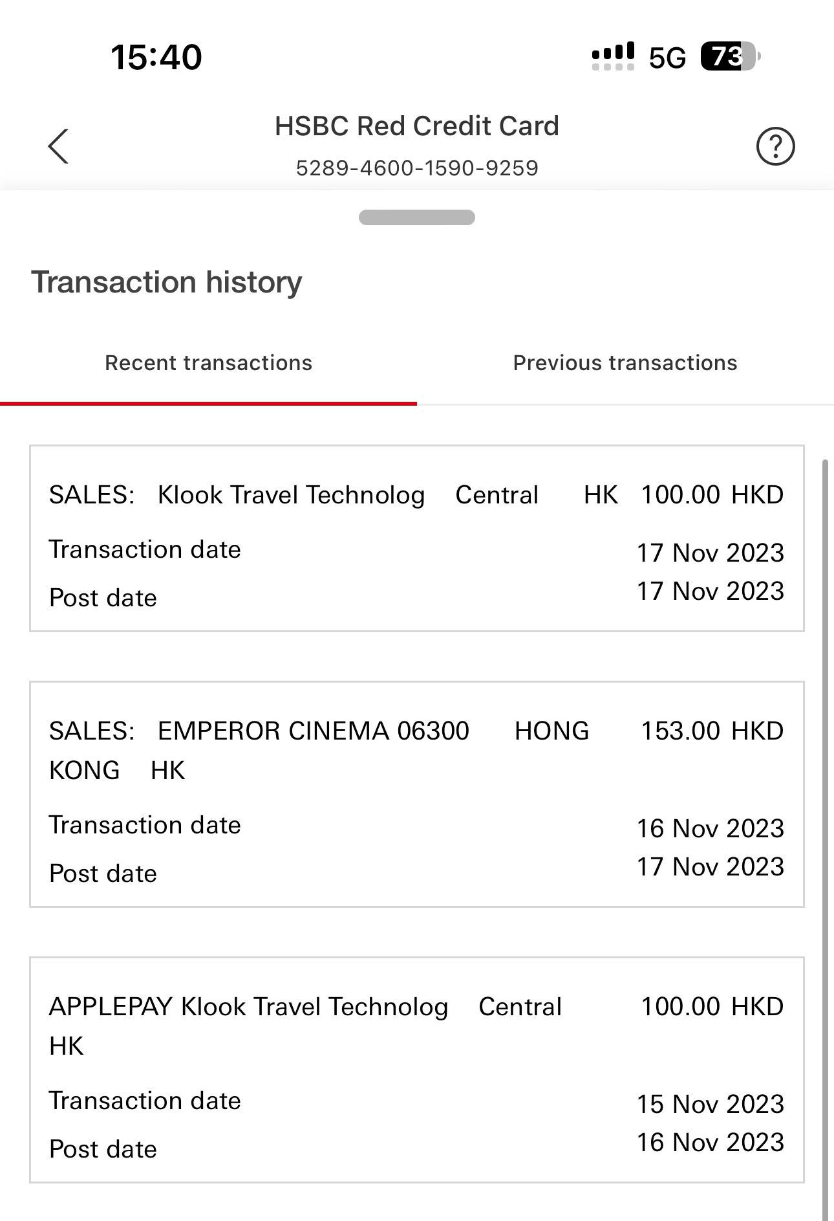The width and height of the screenshot is (834, 1221).
Task: Open the APPLEPAY Klook Travel transaction
Action: click(x=417, y=1070)
